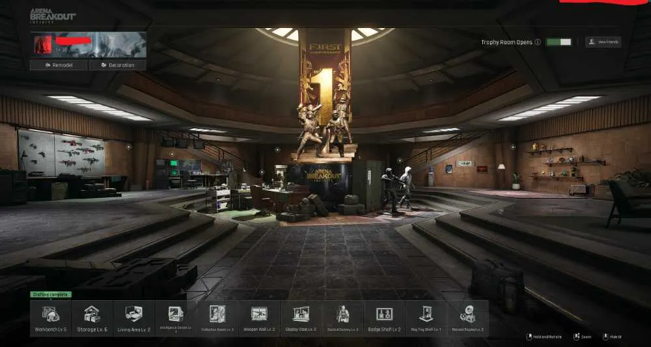Open the Workbench Lv. 5 station
The image size is (651, 347).
(x=51, y=318)
